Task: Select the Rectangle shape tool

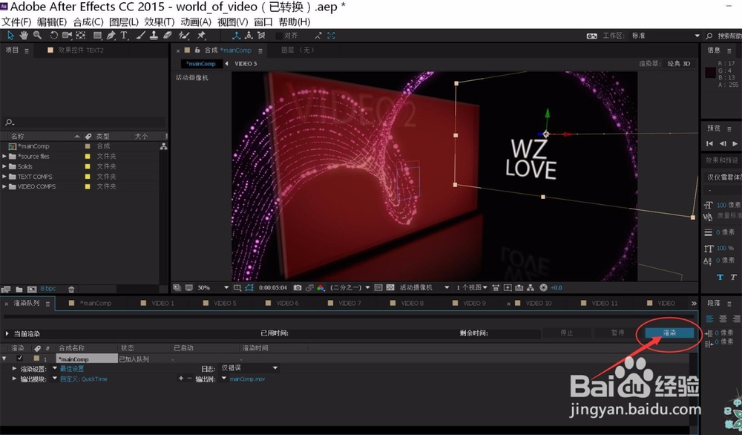Action: (97, 36)
